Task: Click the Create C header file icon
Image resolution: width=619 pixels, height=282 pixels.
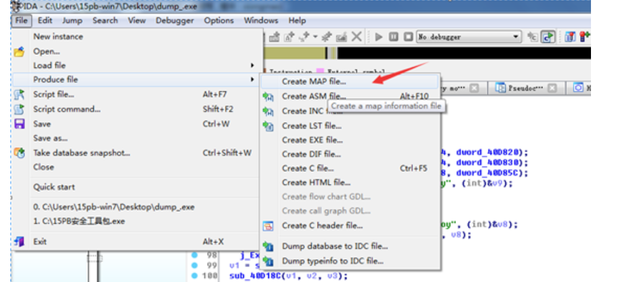Action: [x=268, y=225]
